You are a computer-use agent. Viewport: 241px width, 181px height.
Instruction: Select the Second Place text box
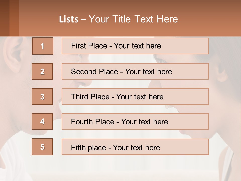135,71
